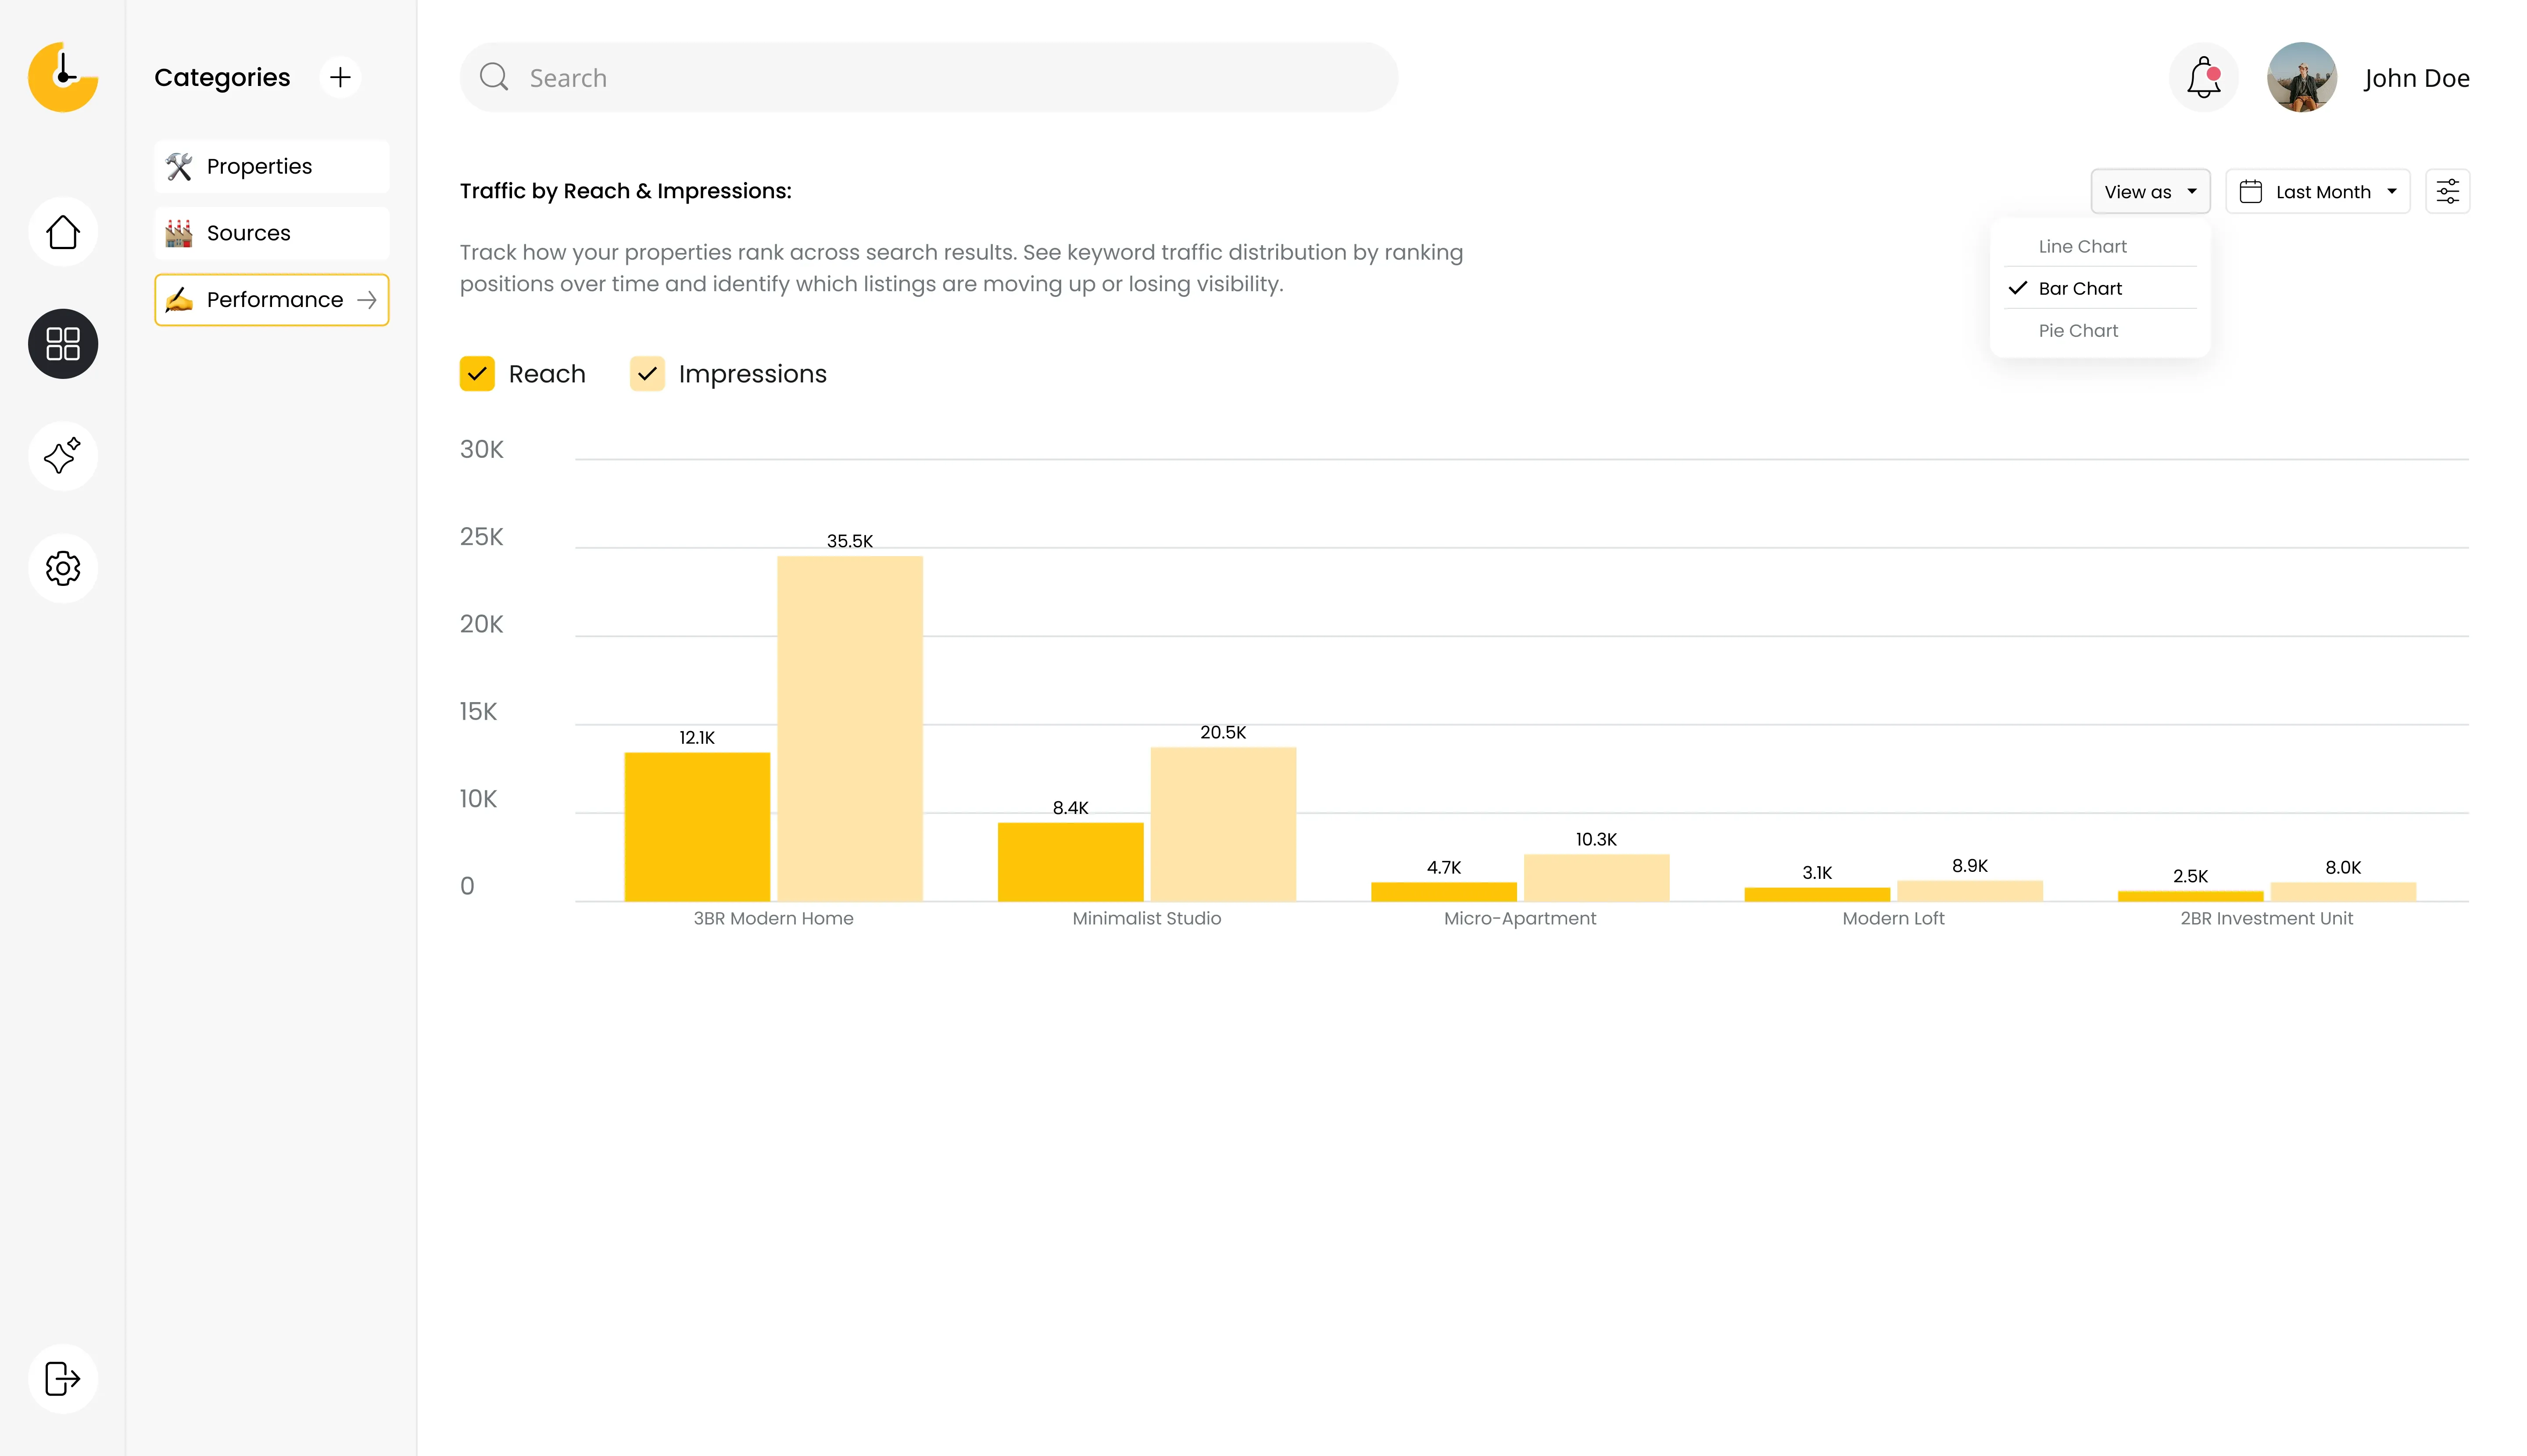Viewport: 2527px width, 1456px height.
Task: Select the checked Bar Chart option
Action: click(x=2080, y=288)
